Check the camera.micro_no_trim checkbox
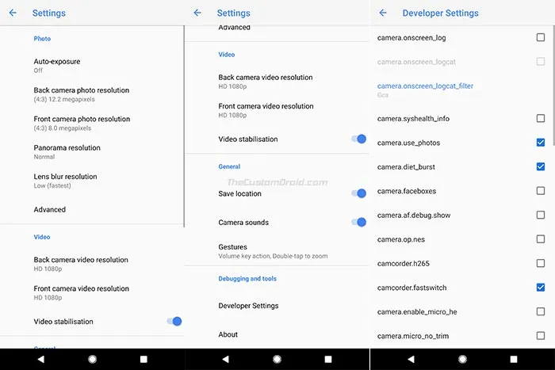555x370 pixels. coord(541,335)
